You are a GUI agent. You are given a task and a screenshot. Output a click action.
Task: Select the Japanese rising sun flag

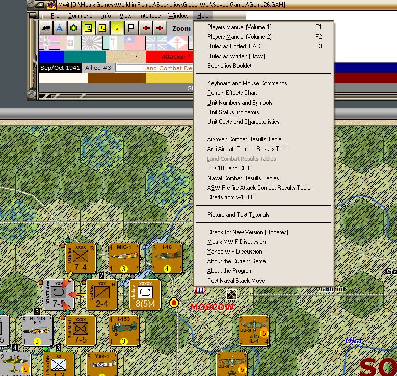(x=92, y=43)
